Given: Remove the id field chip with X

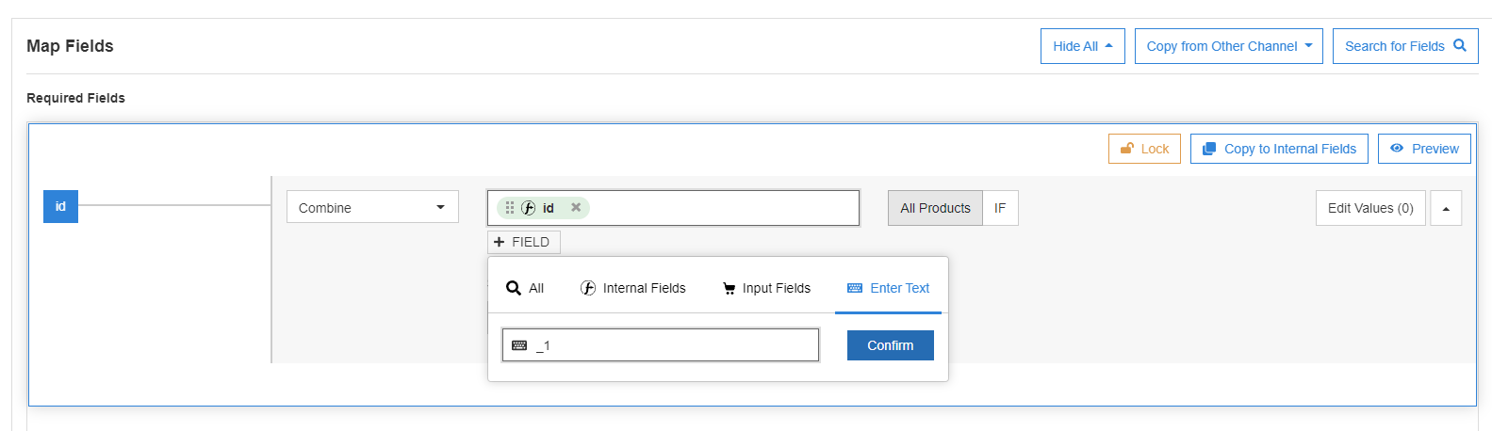Looking at the screenshot, I should (x=576, y=208).
